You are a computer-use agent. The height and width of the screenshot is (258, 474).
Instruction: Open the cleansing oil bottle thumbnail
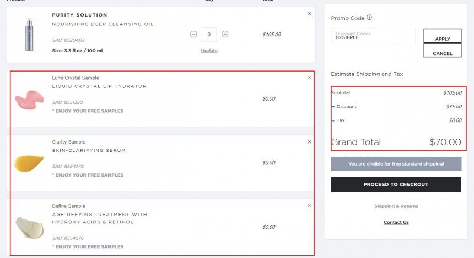[x=29, y=35]
